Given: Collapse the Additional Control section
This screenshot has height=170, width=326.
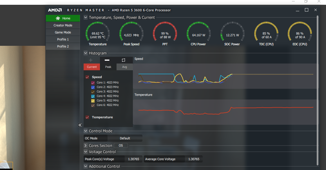Looking at the screenshot, I should (x=86, y=166).
